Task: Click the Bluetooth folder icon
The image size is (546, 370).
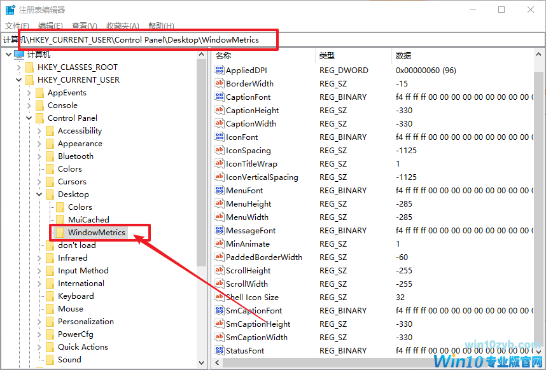Action: [50, 156]
